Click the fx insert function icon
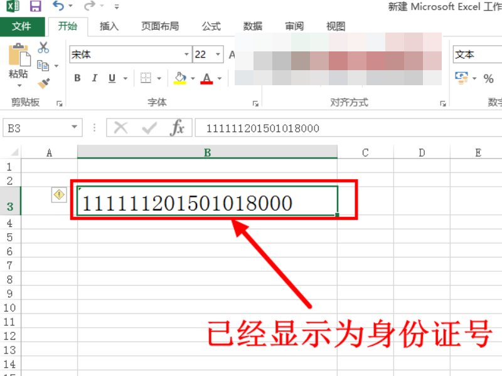The width and height of the screenshot is (502, 376). 179,128
